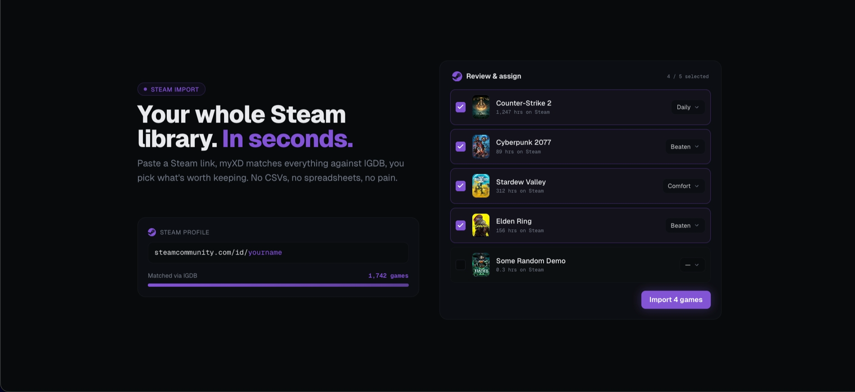Click the Import 4 games button
This screenshot has width=855, height=392.
(x=676, y=300)
